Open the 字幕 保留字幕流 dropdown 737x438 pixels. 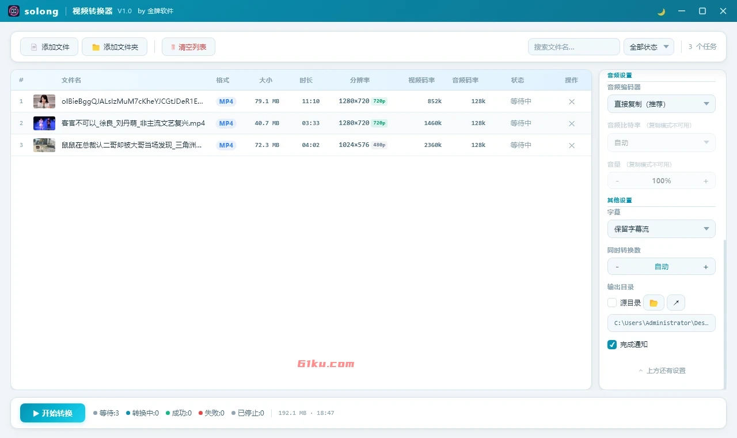click(662, 229)
